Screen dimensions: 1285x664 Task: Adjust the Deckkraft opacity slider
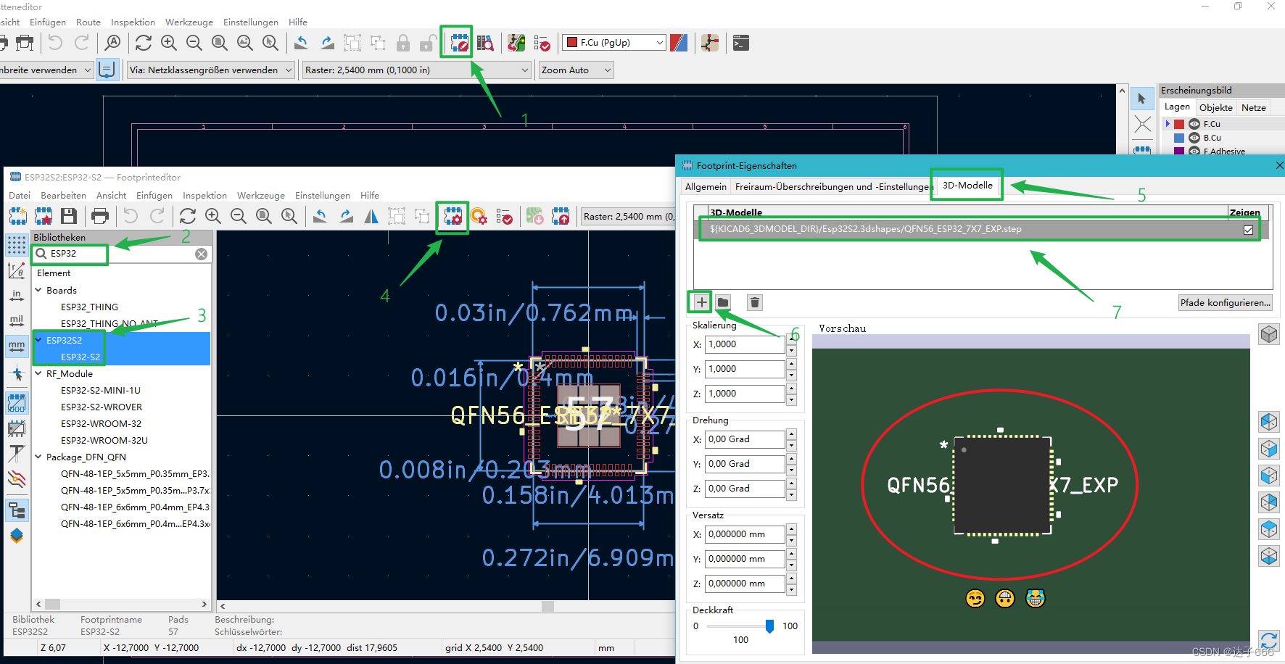coord(769,626)
